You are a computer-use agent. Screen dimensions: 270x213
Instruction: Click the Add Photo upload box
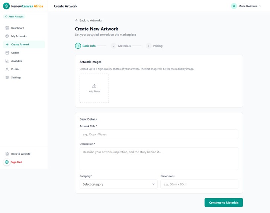click(x=94, y=88)
